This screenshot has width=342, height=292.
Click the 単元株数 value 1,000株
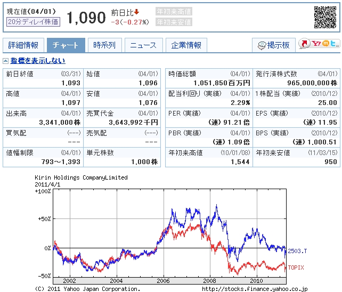(144, 161)
